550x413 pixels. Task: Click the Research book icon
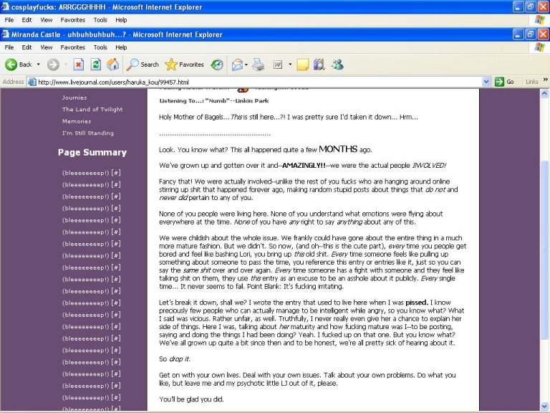pos(319,65)
